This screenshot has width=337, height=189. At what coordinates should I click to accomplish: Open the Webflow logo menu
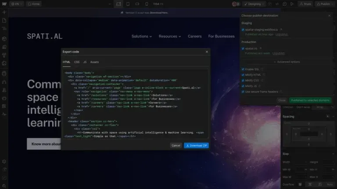(4, 4)
